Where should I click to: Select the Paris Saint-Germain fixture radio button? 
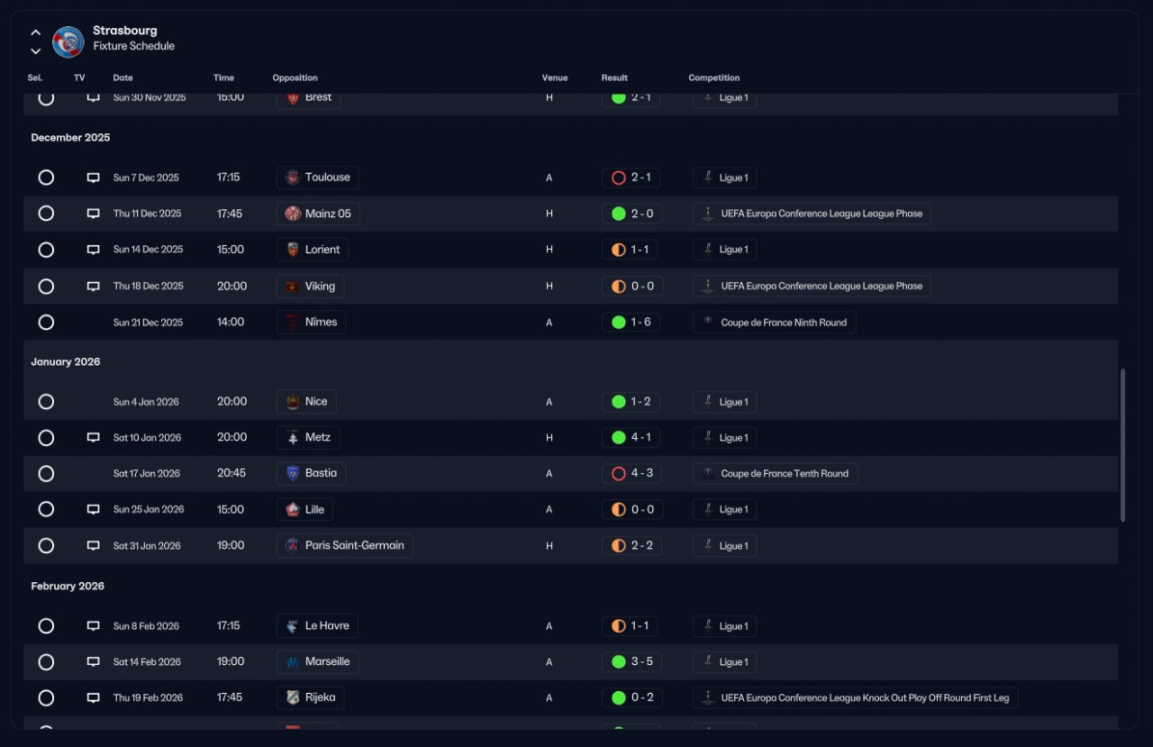pyautogui.click(x=46, y=545)
